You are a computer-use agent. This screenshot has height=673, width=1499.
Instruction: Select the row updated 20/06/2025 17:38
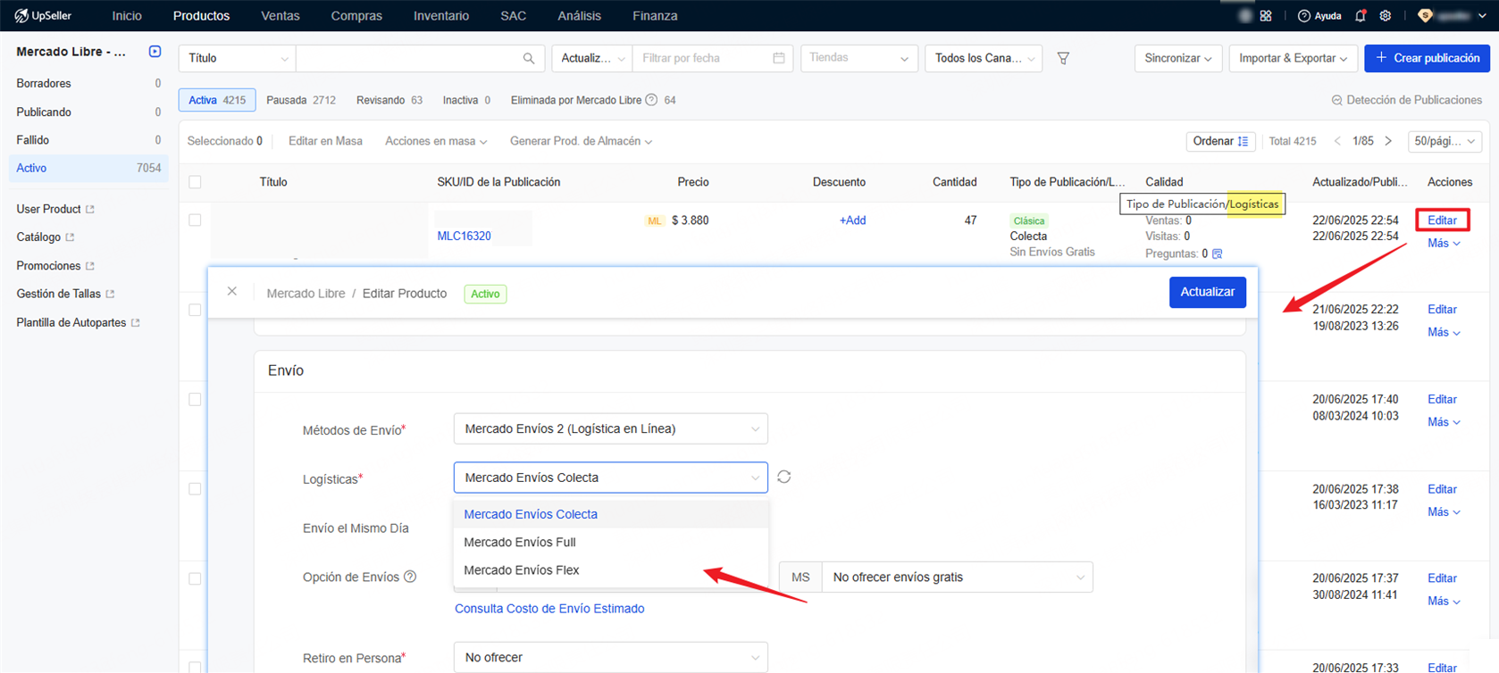[x=195, y=489]
